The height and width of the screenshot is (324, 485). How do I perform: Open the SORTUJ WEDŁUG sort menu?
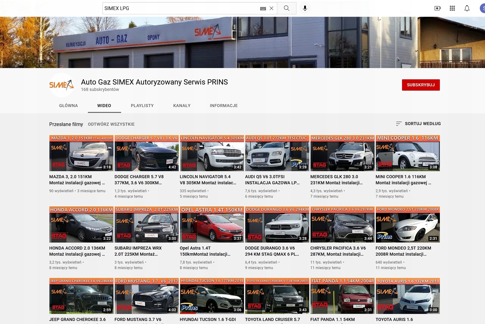[x=418, y=124]
